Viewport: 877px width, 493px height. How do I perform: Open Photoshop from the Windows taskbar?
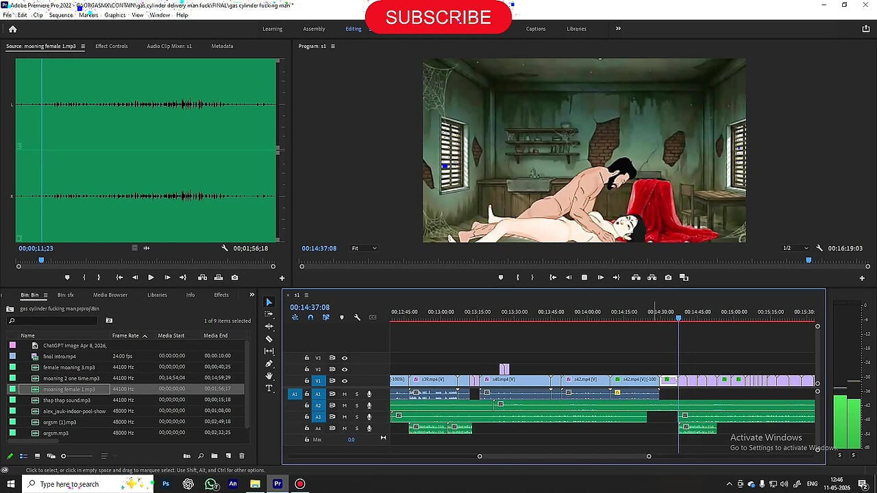point(166,484)
